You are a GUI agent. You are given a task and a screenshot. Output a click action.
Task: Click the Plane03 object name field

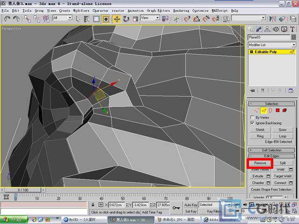tap(269, 37)
